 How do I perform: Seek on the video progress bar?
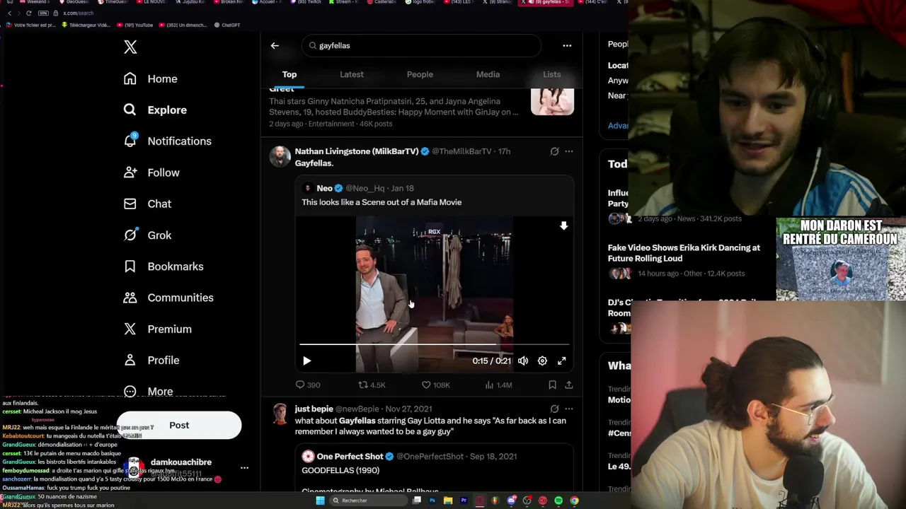click(x=434, y=344)
